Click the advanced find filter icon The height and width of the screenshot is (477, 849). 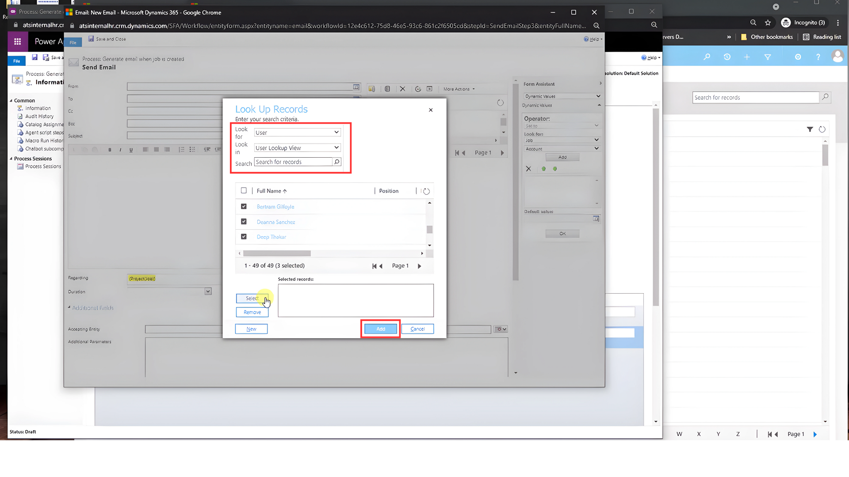click(768, 57)
